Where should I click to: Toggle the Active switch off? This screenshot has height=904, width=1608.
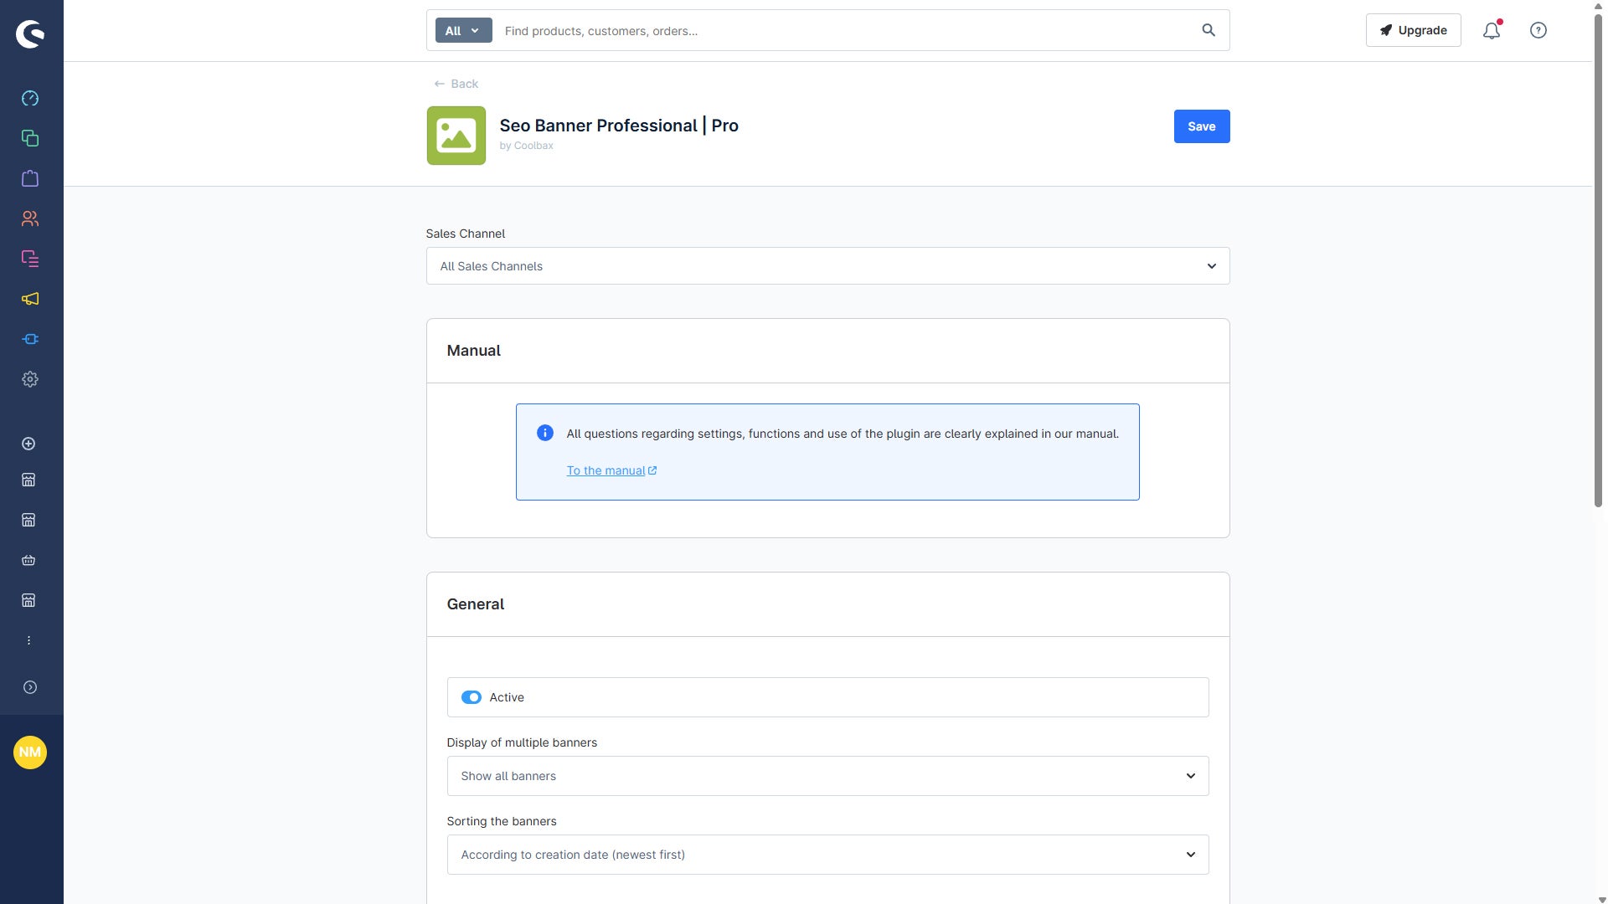click(472, 697)
